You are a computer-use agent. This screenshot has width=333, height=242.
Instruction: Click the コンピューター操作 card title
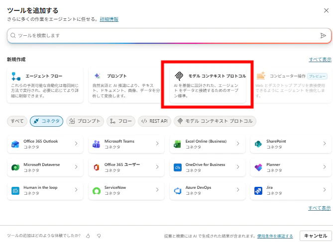pos(288,76)
